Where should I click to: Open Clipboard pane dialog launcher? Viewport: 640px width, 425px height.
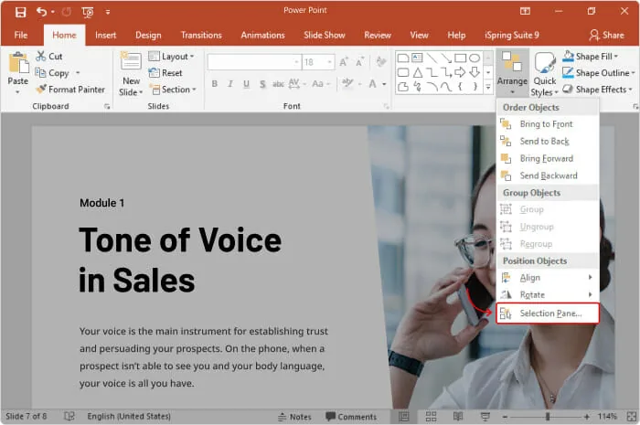107,106
